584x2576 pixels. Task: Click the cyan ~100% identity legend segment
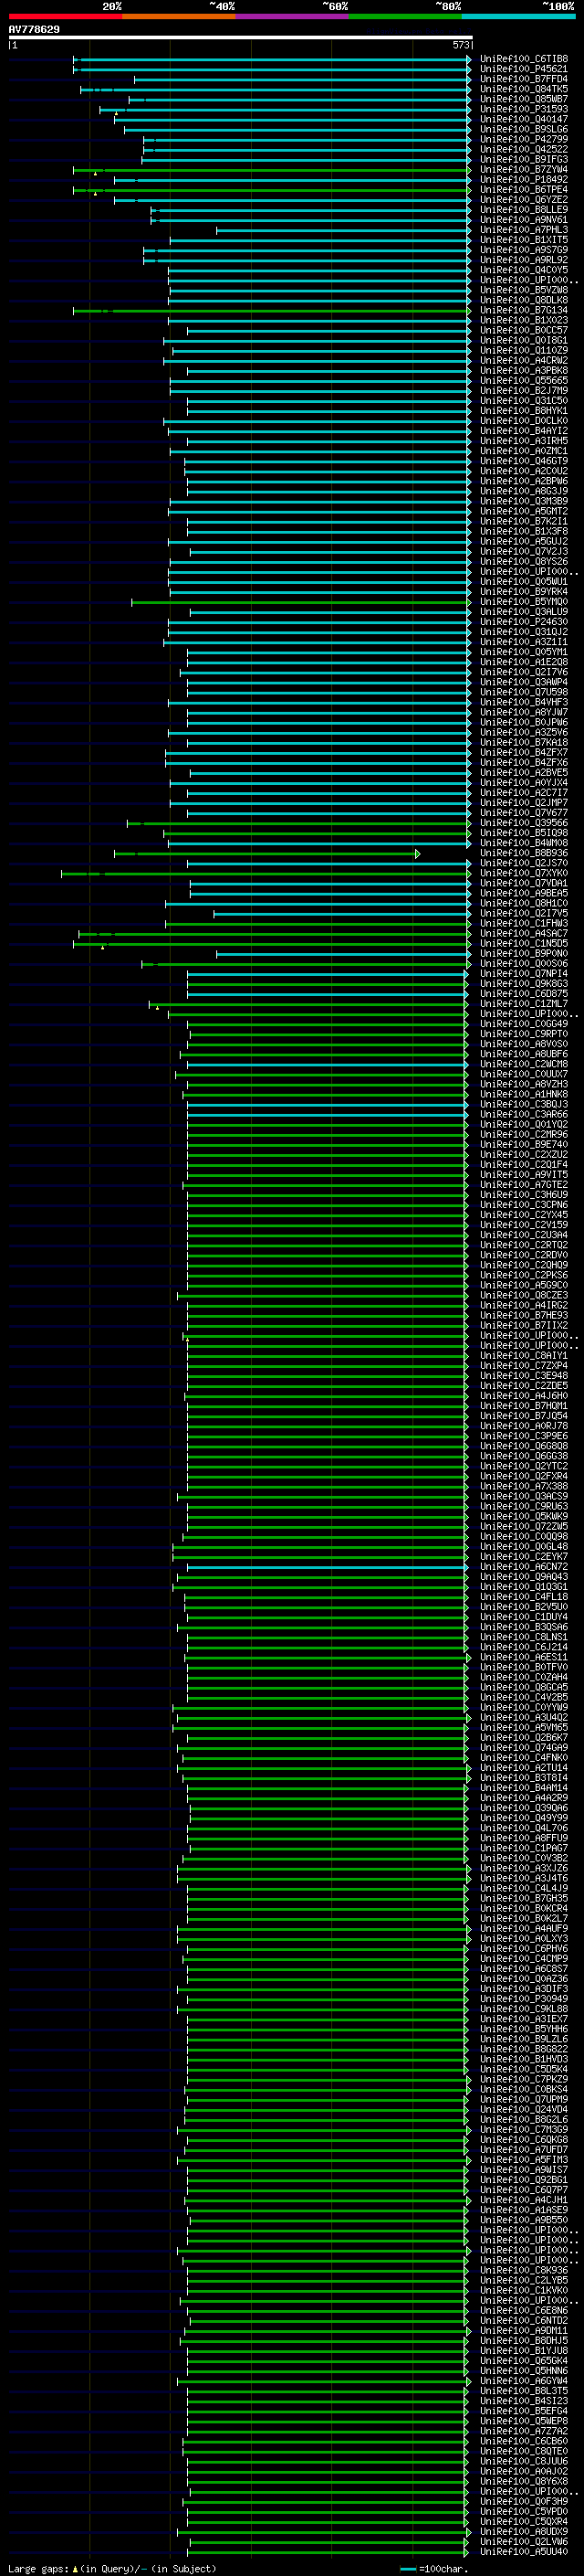point(519,16)
